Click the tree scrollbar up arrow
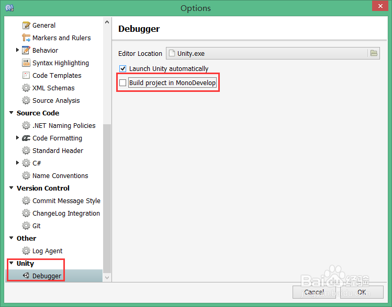392x307 pixels. point(107,22)
